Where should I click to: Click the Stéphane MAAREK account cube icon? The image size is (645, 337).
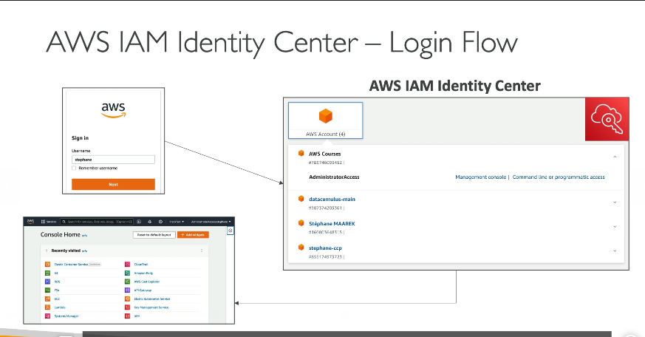pos(301,223)
